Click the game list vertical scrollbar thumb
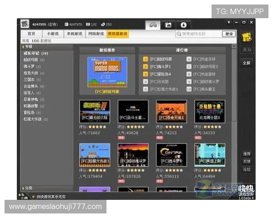This screenshot has width=273, height=218. tap(234, 85)
